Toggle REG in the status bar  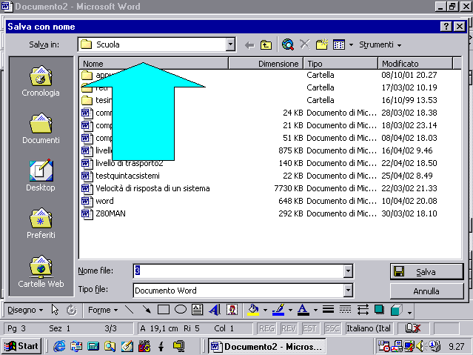266,328
